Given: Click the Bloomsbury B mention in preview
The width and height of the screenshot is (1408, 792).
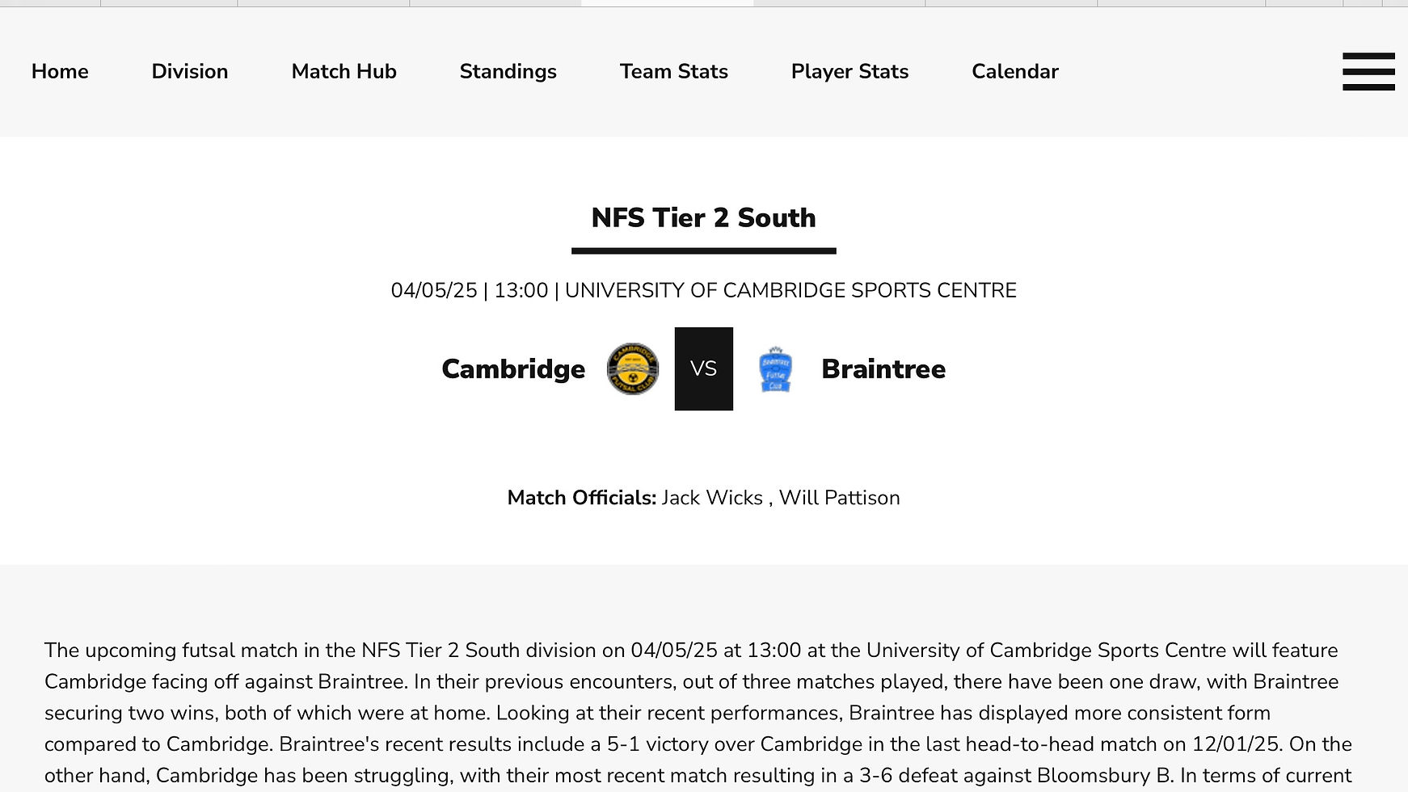Looking at the screenshot, I should pyautogui.click(x=1103, y=775).
